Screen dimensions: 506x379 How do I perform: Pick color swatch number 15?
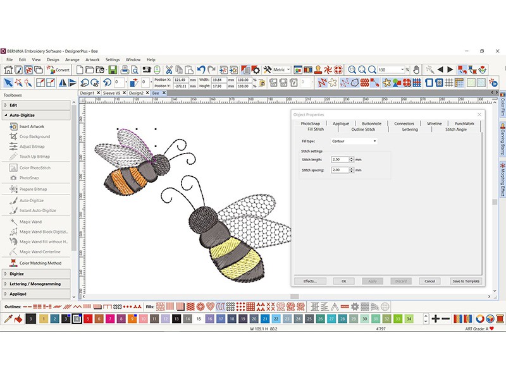point(199,320)
